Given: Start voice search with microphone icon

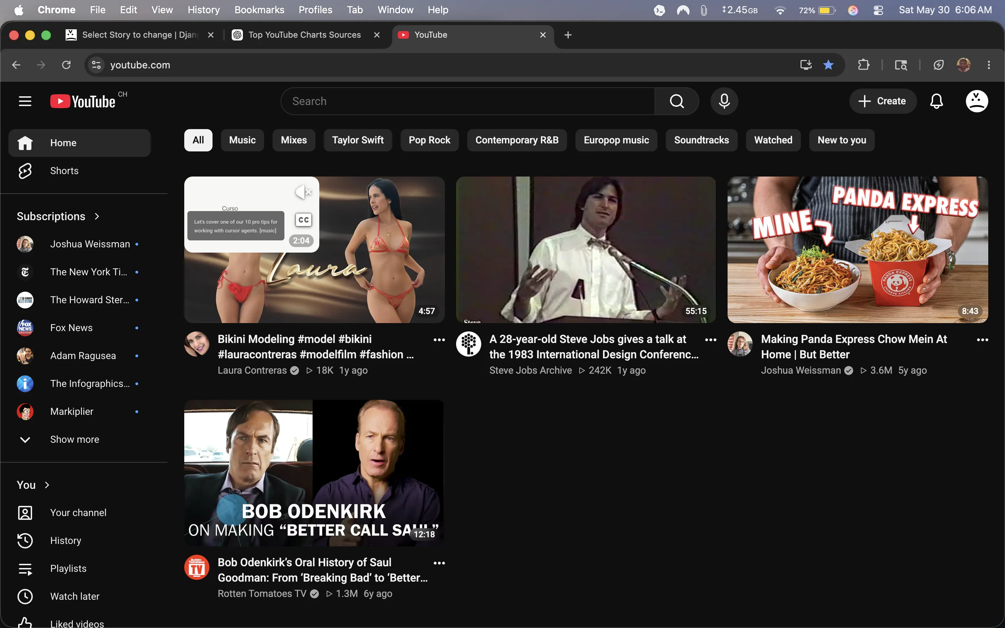Looking at the screenshot, I should click(x=724, y=101).
